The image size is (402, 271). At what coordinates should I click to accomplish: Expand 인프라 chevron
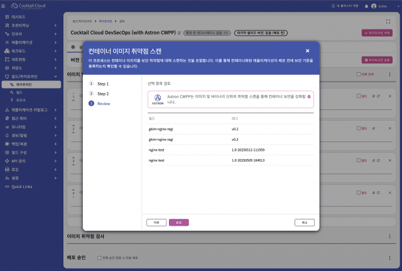point(55,34)
